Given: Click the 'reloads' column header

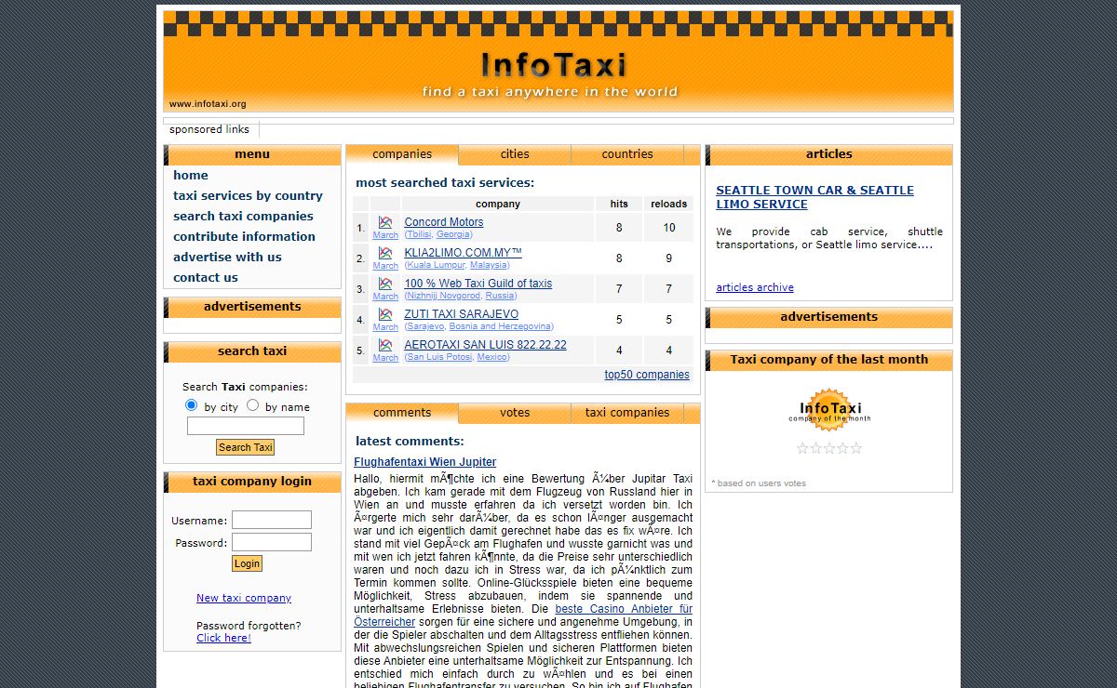Looking at the screenshot, I should [x=668, y=204].
